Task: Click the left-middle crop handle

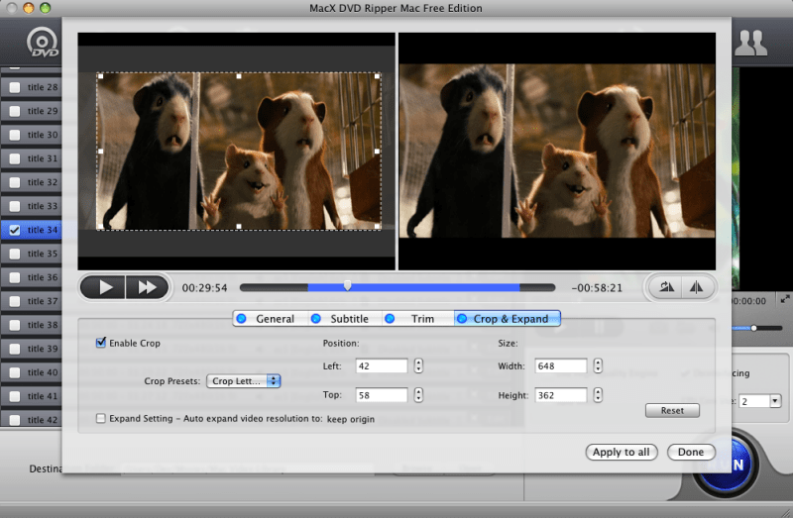Action: click(x=101, y=152)
